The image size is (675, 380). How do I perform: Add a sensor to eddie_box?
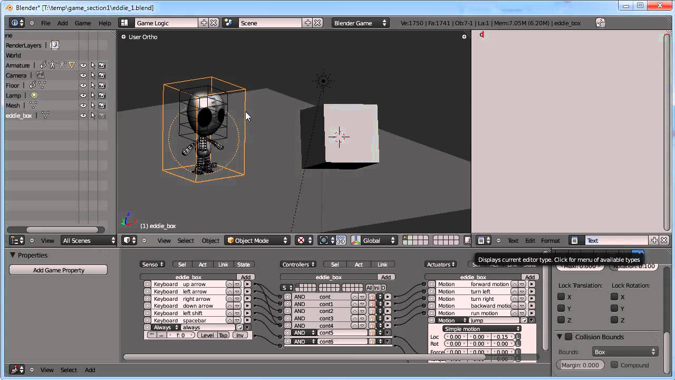pos(246,277)
